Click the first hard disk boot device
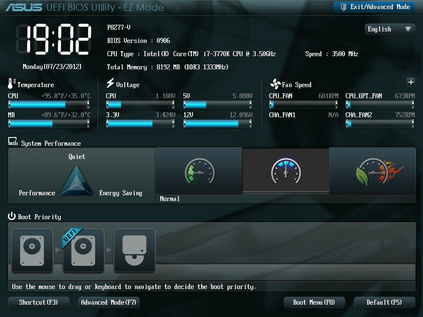Image resolution: width=423 pixels, height=317 pixels. [32, 251]
